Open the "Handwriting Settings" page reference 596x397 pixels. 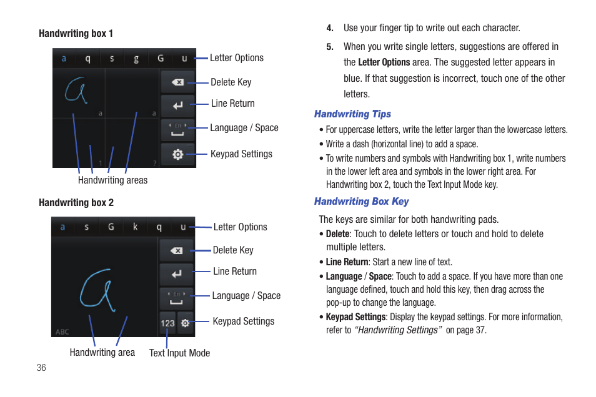pyautogui.click(x=398, y=330)
